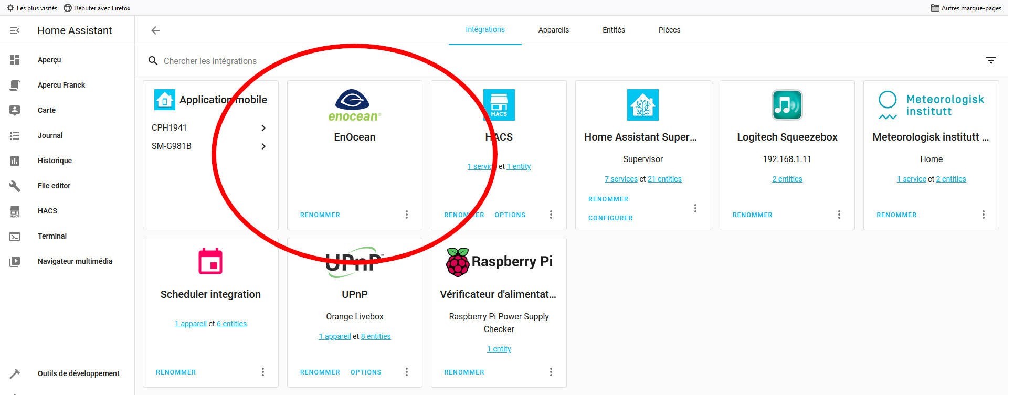Switch to the Appareils tab
Screen dimensions: 1014x395
[x=554, y=30]
